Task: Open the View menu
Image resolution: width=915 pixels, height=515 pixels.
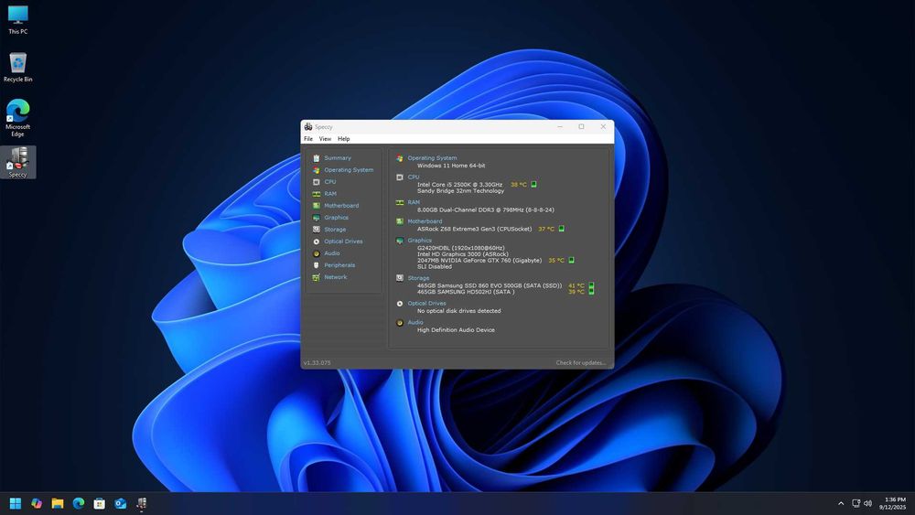Action: click(x=325, y=139)
